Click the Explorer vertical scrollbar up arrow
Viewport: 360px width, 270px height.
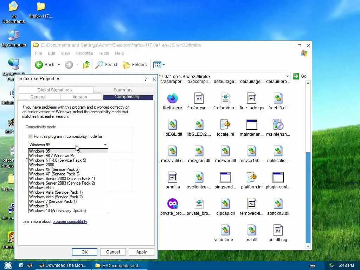tap(308, 83)
